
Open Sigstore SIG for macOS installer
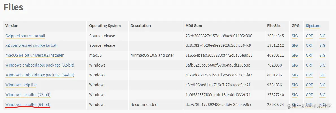(x=322, y=55)
